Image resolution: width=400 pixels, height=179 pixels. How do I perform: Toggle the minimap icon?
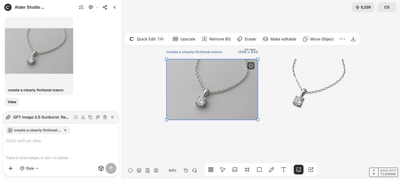click(156, 170)
